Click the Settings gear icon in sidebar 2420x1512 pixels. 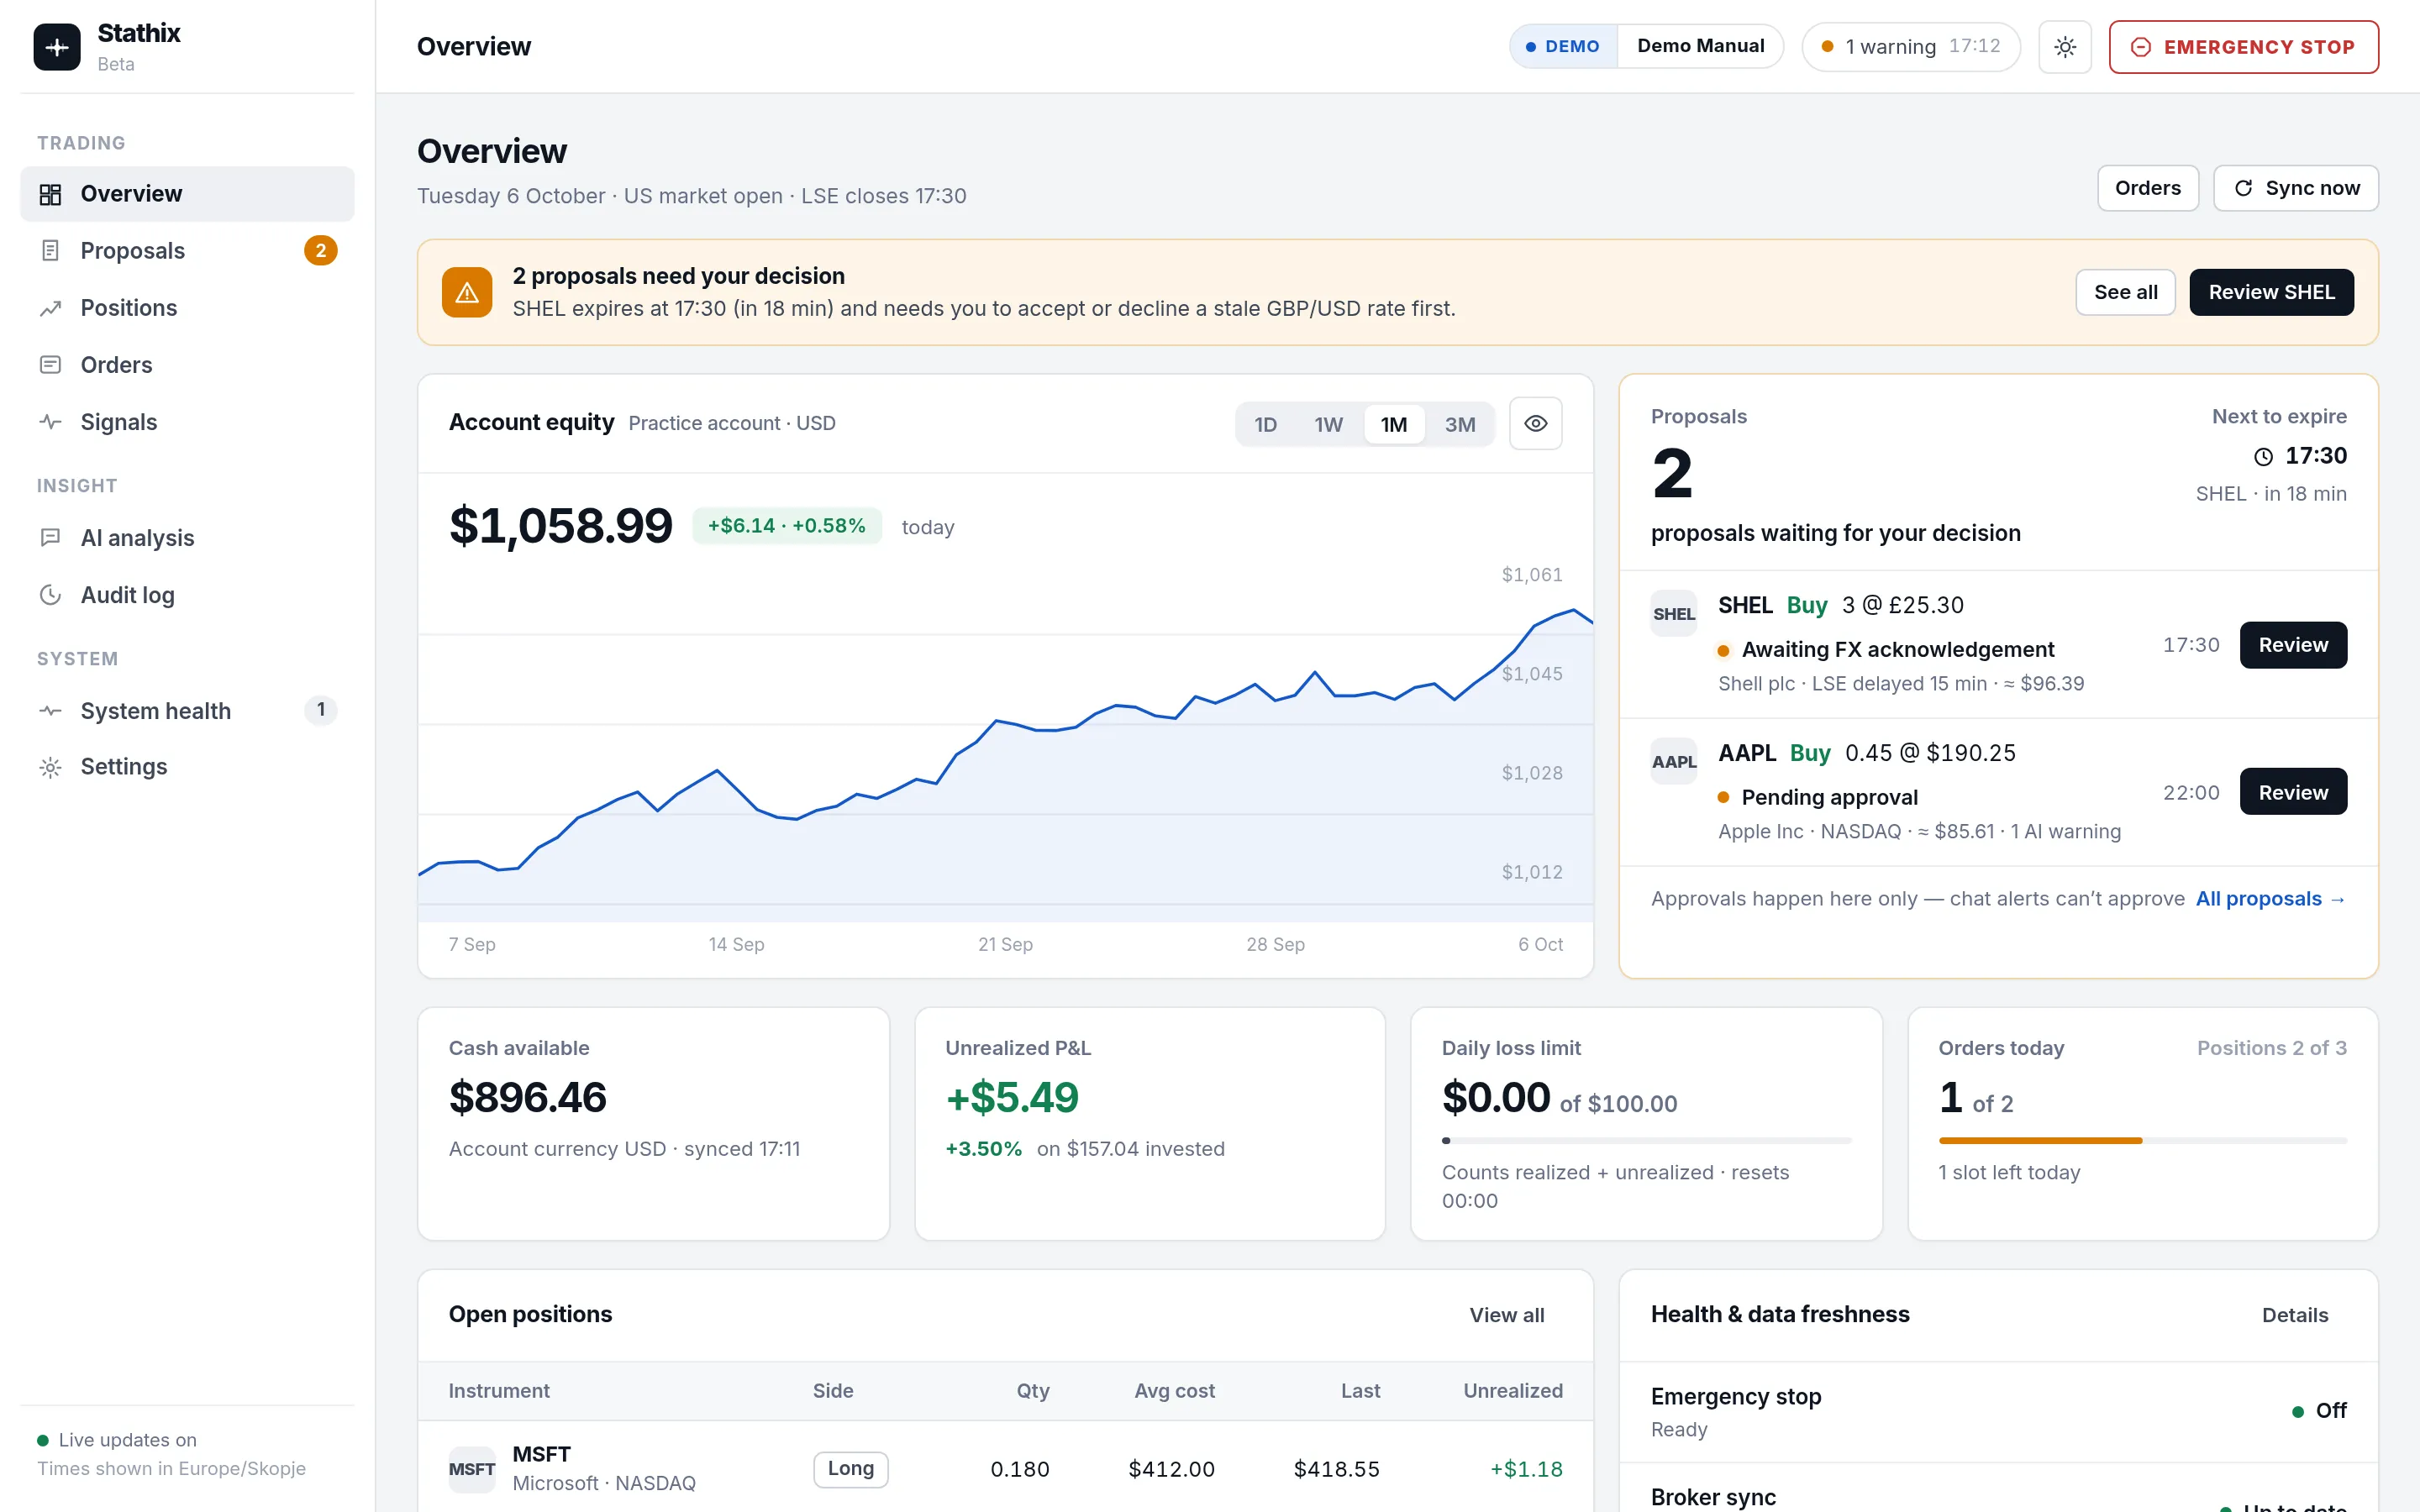(x=50, y=767)
